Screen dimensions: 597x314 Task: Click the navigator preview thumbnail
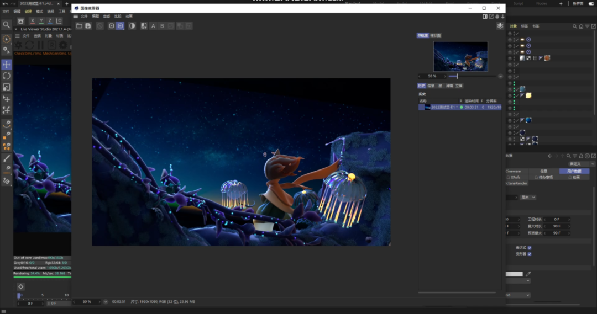(460, 56)
